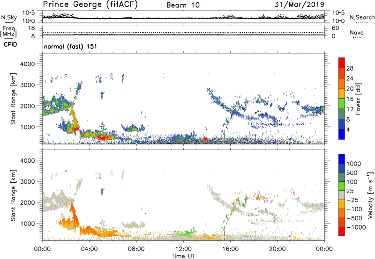This screenshot has height=259, width=375.
Task: Click the "16:00" time tick label
Action: pyautogui.click(x=230, y=249)
